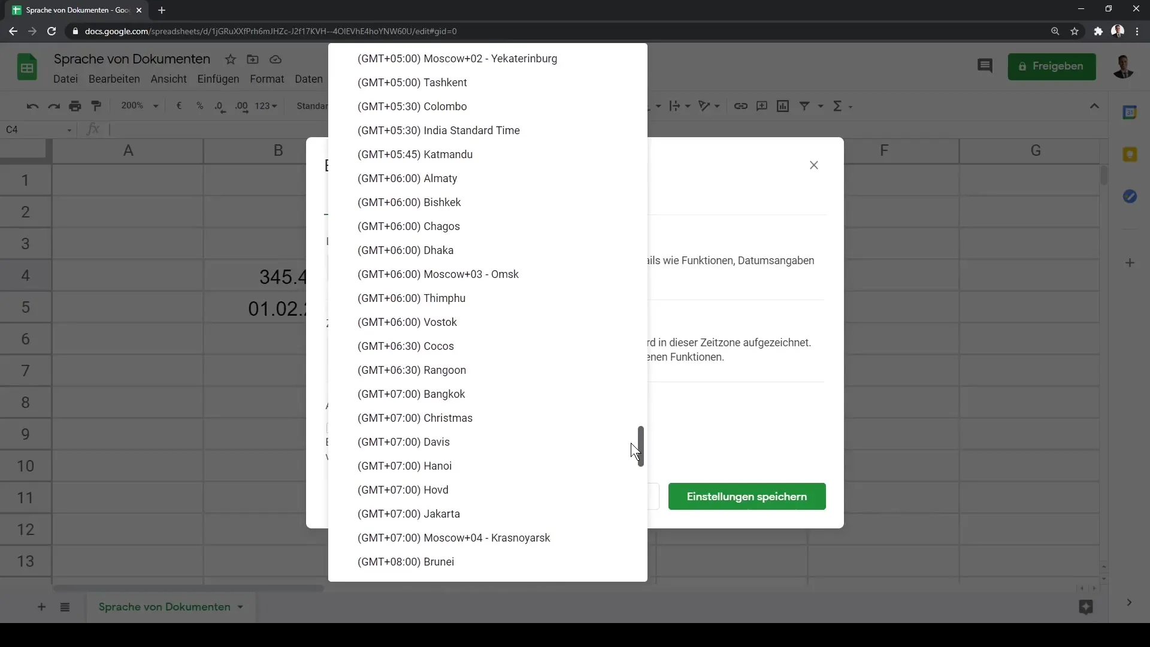
Task: Open Sheets home icon
Action: (x=27, y=66)
